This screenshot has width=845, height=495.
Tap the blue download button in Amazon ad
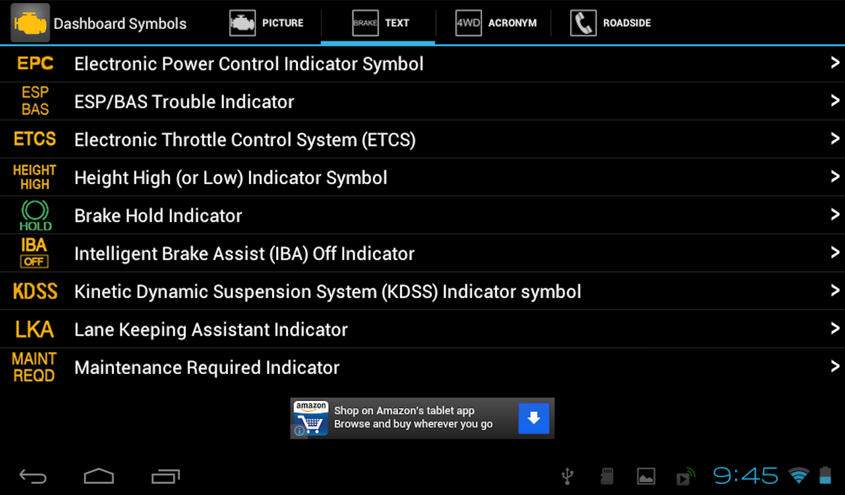534,418
